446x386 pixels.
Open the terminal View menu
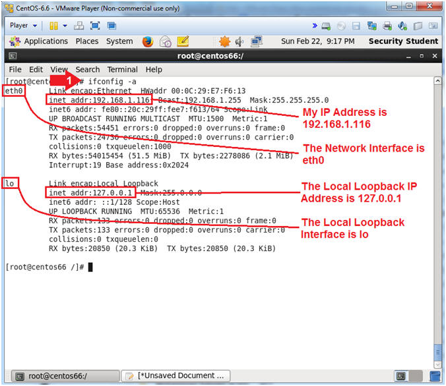(x=59, y=70)
